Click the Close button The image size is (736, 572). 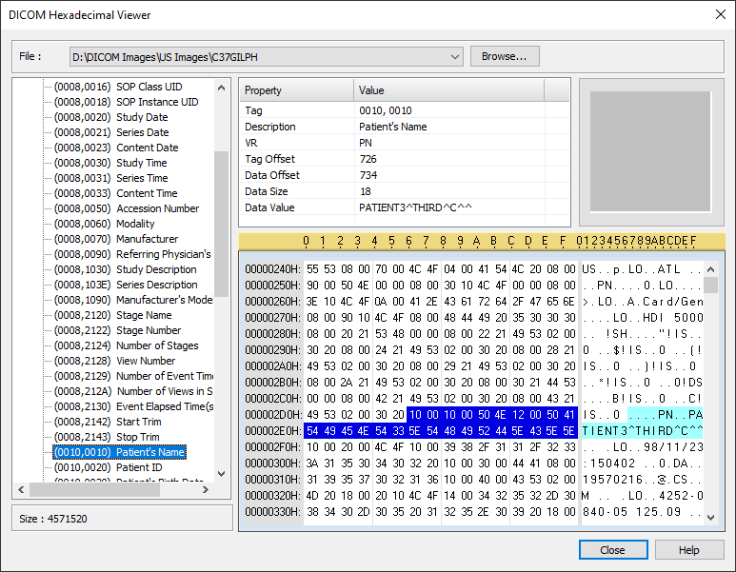coord(612,550)
